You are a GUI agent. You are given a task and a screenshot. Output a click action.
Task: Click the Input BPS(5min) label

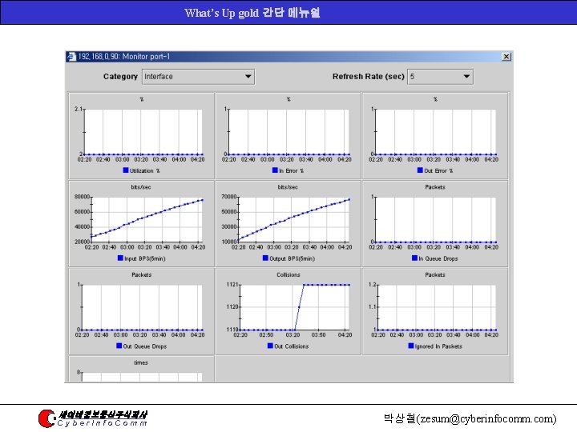click(x=144, y=258)
